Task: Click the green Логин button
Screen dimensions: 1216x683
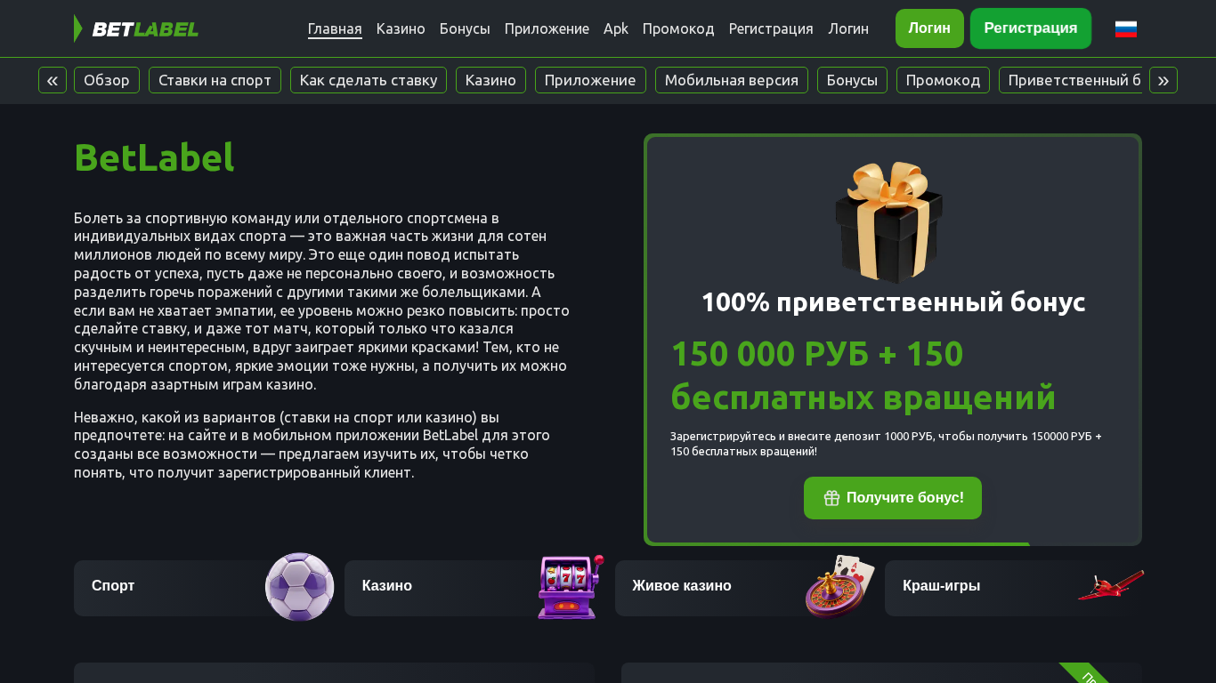Action: pyautogui.click(x=929, y=28)
